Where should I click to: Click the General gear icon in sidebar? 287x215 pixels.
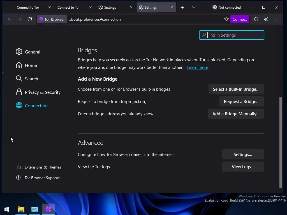[19, 52]
